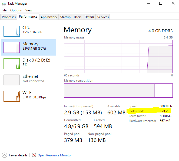Select the Ethernet graph thumbnail
The image size is (179, 161).
12,80
